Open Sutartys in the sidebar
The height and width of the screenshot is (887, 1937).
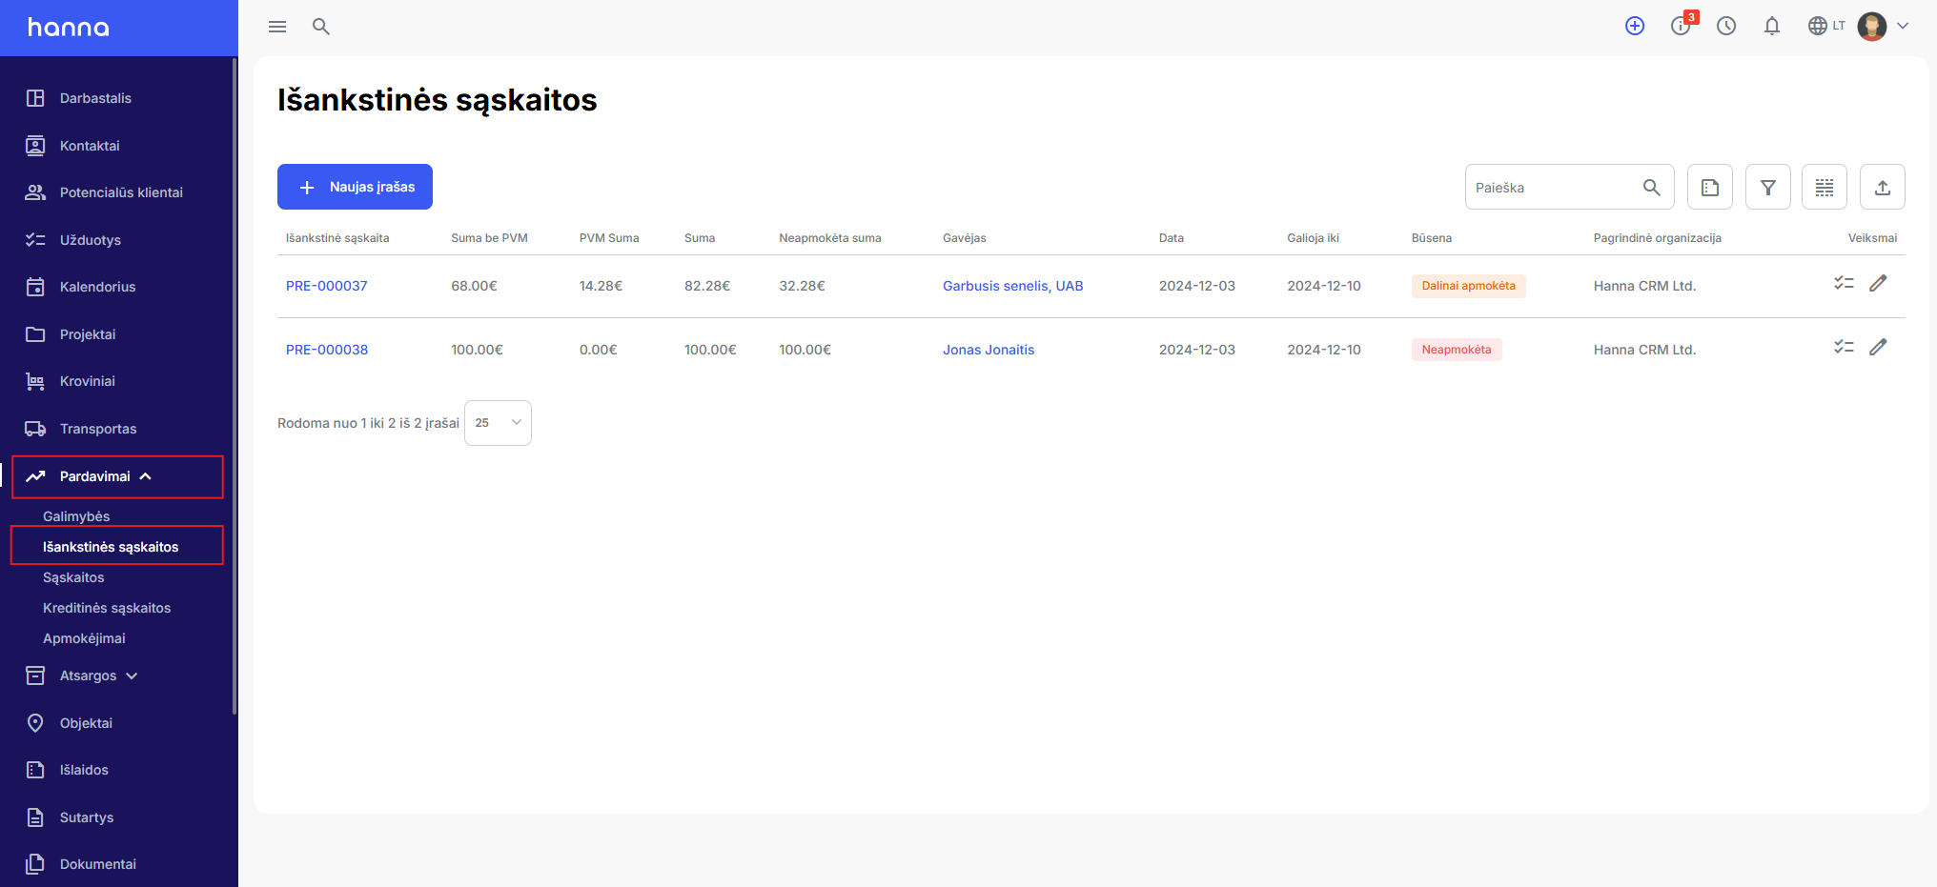(87, 817)
